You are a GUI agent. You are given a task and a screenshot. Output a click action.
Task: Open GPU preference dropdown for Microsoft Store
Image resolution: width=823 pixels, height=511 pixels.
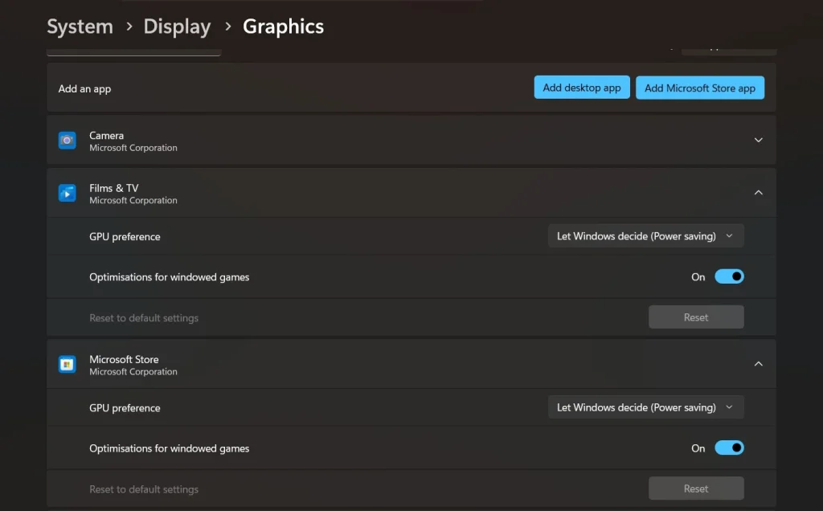645,407
